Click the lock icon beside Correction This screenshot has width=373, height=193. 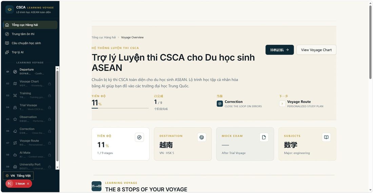pos(50,131)
